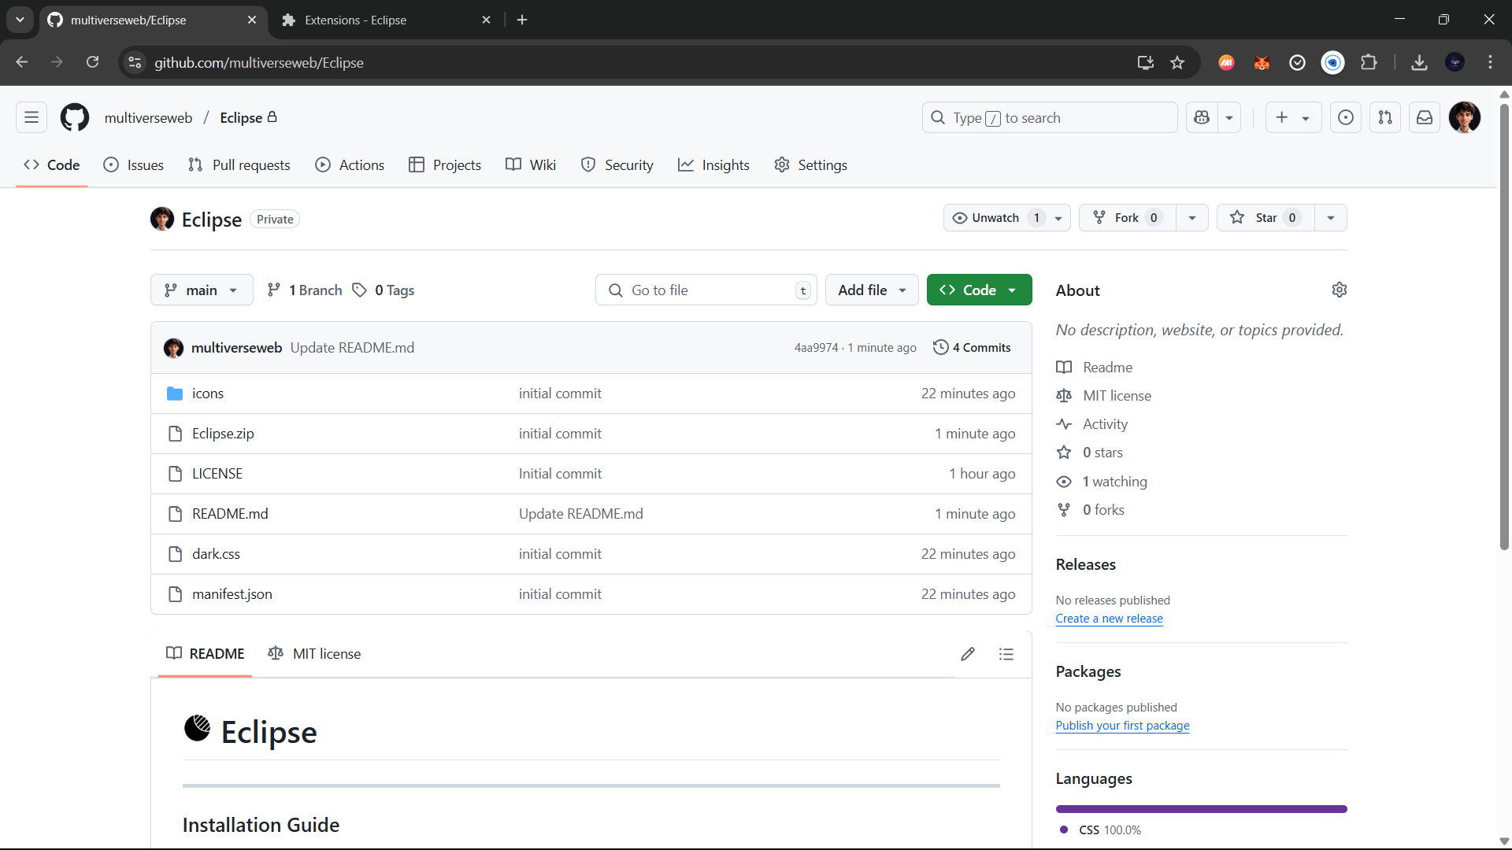The width and height of the screenshot is (1512, 850).
Task: Open the hamburger navigation menu
Action: pos(31,117)
